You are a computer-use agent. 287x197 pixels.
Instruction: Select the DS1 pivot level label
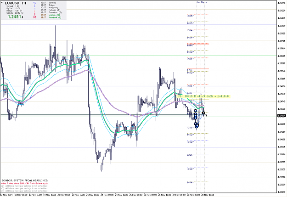click(191, 127)
